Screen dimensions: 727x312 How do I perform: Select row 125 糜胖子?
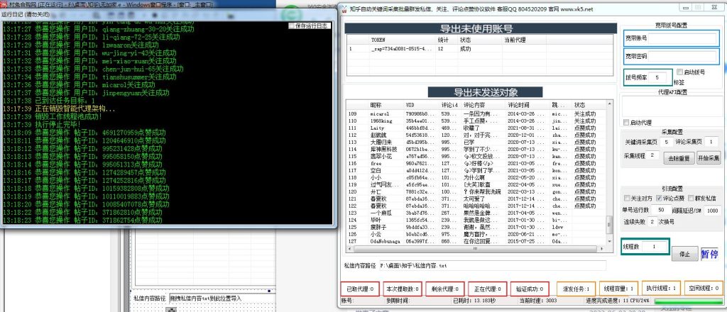(x=476, y=227)
